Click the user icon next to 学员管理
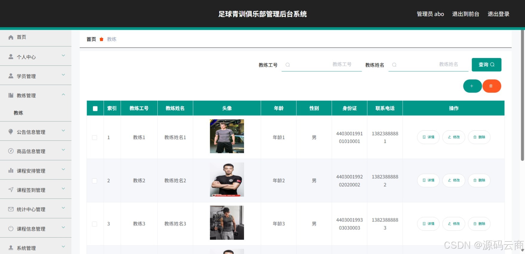Image resolution: width=525 pixels, height=254 pixels. coord(11,76)
